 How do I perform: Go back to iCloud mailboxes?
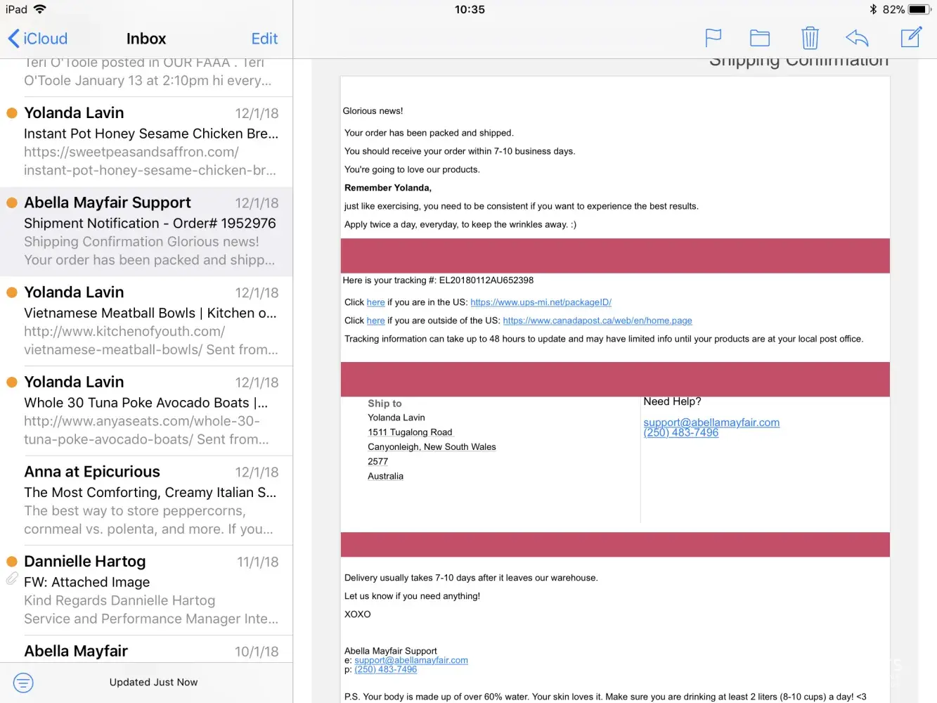[38, 39]
